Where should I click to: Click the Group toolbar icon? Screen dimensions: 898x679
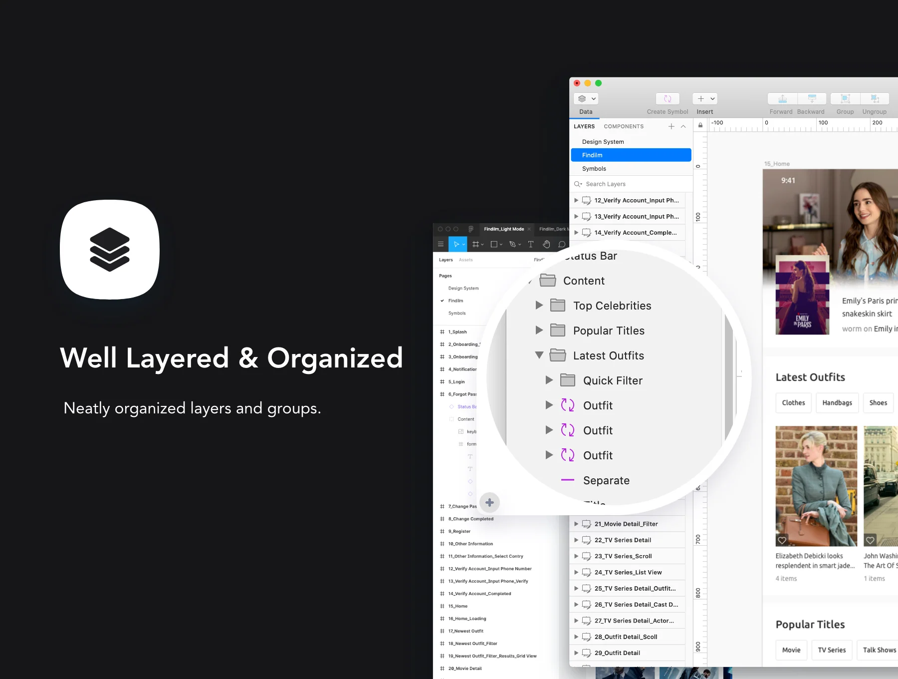click(845, 99)
